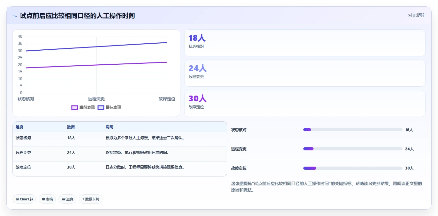The image size is (438, 216).
Task: Click the 目标表现 legend label text
Action: [x=114, y=107]
